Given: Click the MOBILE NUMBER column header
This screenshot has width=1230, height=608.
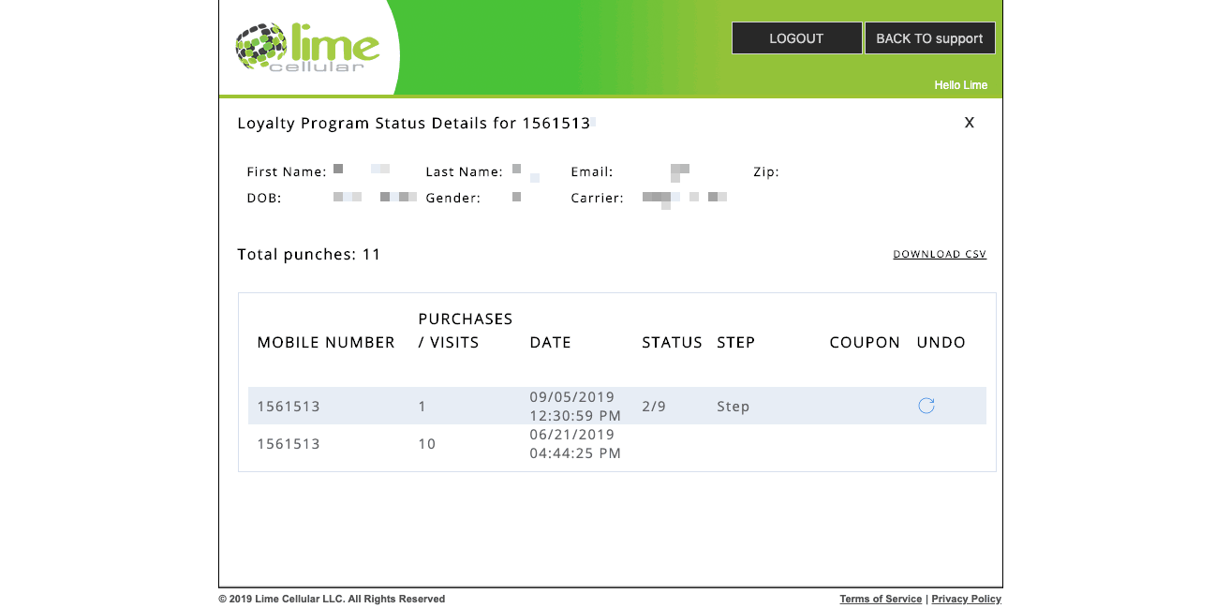Looking at the screenshot, I should 326,342.
